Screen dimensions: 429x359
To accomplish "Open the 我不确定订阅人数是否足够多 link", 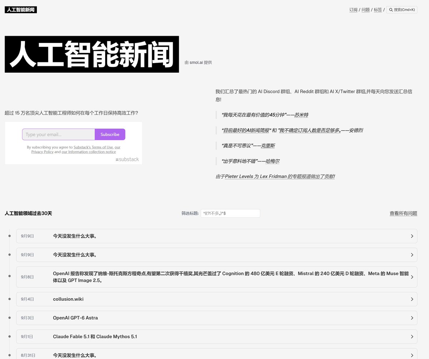I will click(309, 130).
